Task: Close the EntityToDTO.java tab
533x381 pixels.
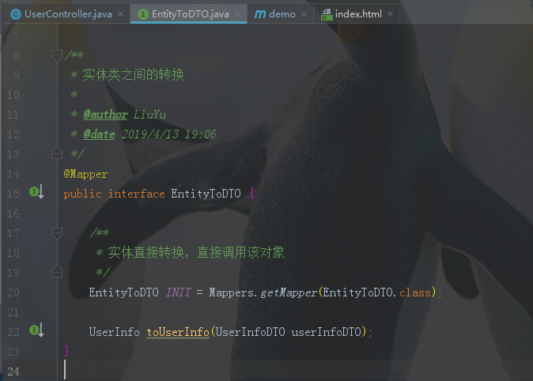Action: [x=237, y=14]
